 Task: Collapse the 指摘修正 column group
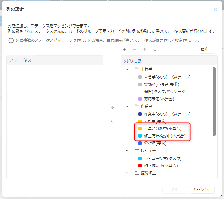(127, 173)
